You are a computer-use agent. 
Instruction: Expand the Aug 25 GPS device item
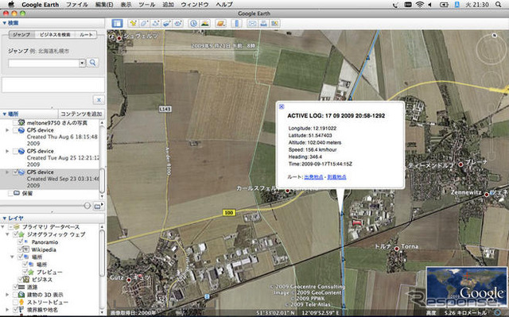[x=7, y=151]
